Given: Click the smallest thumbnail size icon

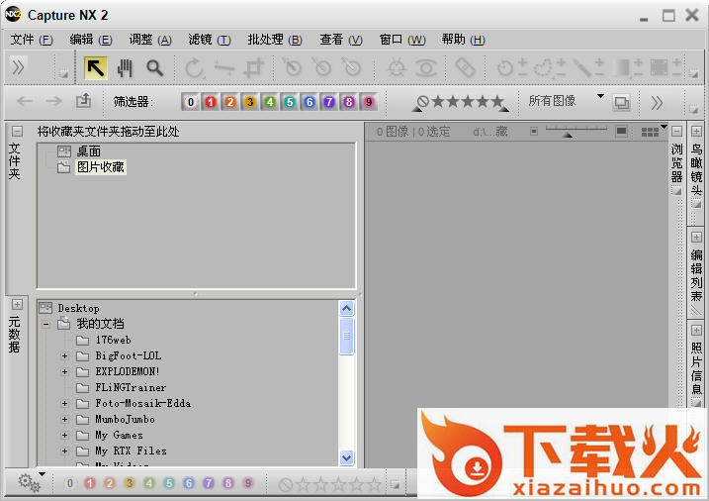Looking at the screenshot, I should tap(534, 132).
